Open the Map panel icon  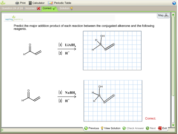click(166, 16)
